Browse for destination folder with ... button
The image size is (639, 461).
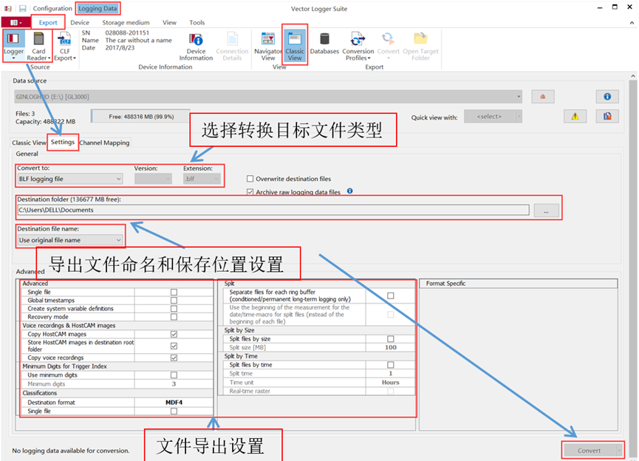coord(546,211)
